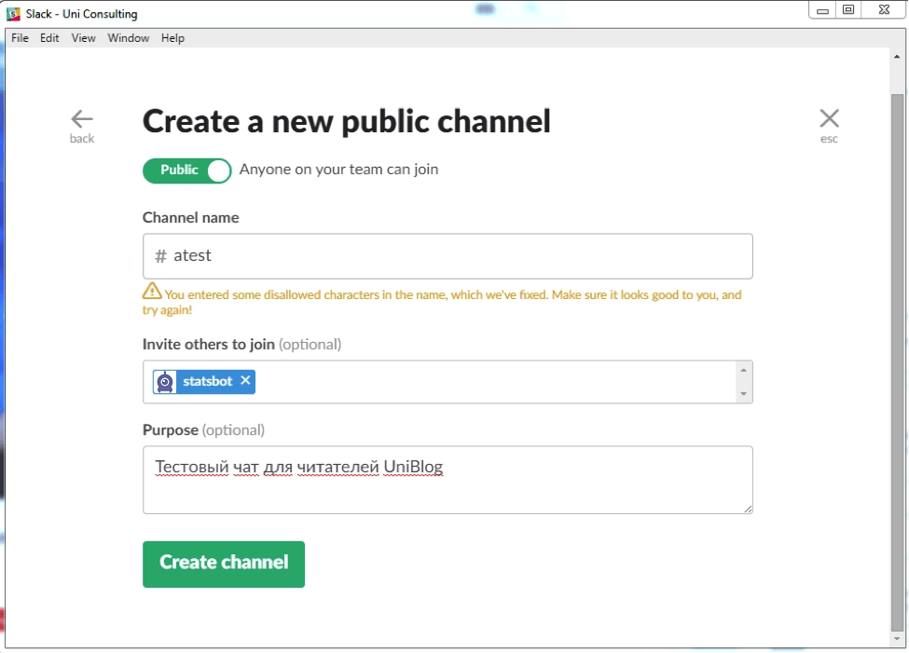This screenshot has width=909, height=653.
Task: Click the statsbot avatar icon
Action: pyautogui.click(x=164, y=381)
